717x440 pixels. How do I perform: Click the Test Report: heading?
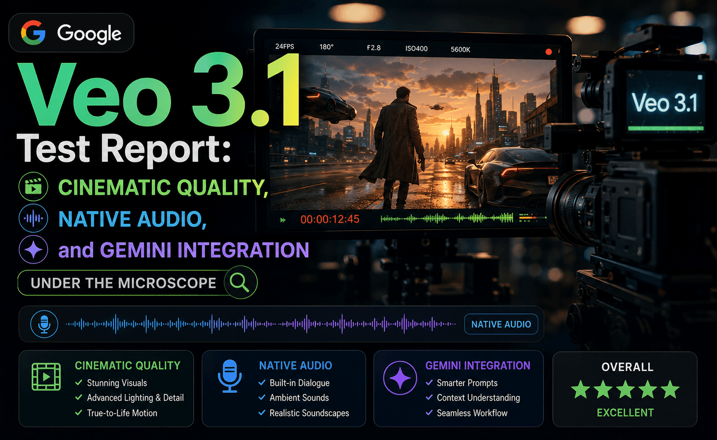coord(124,149)
